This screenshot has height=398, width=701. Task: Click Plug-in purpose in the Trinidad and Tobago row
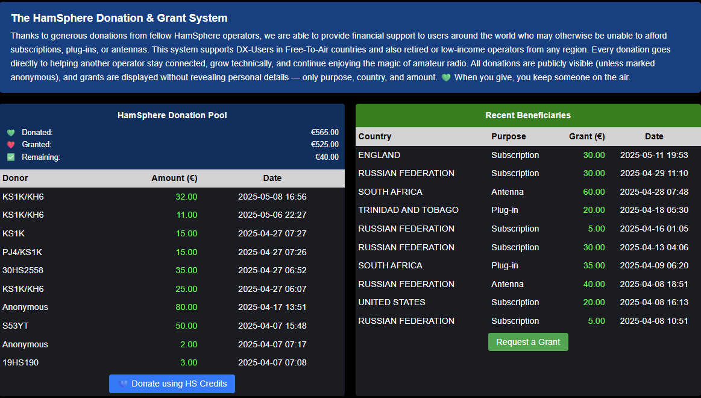505,210
